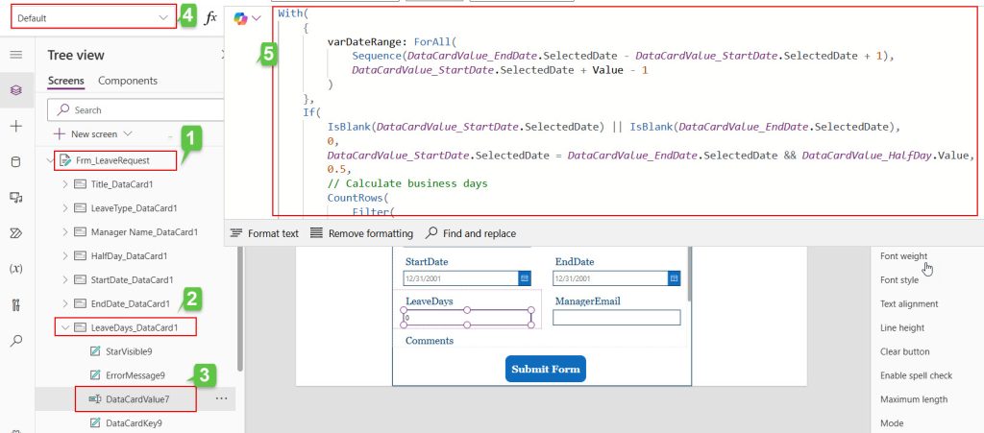Open the Media icon in left rail

tap(16, 198)
